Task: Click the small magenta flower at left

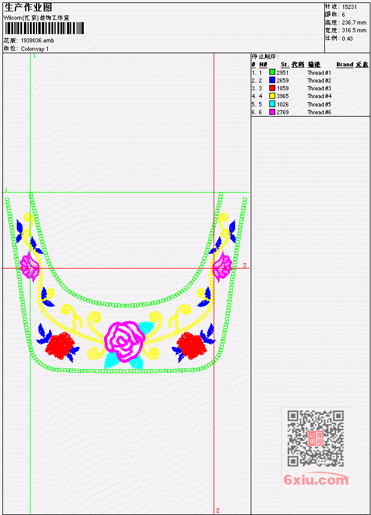Action: (30, 266)
